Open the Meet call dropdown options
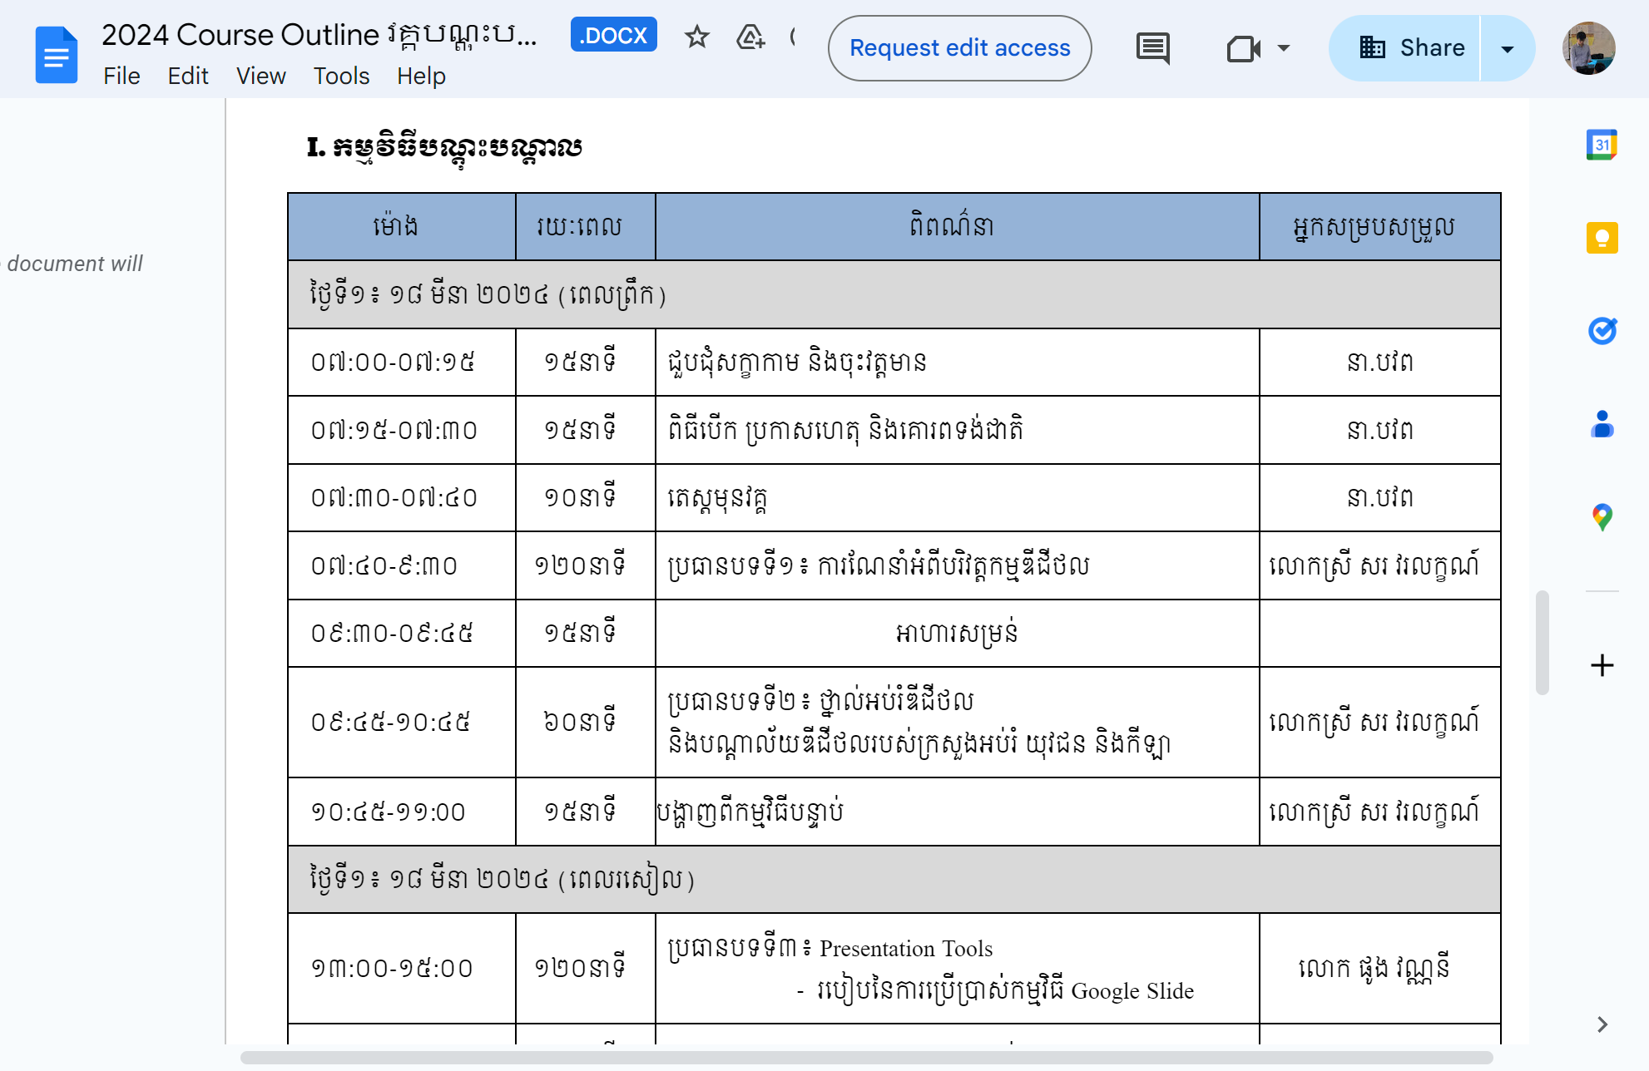The height and width of the screenshot is (1071, 1649). (1283, 48)
